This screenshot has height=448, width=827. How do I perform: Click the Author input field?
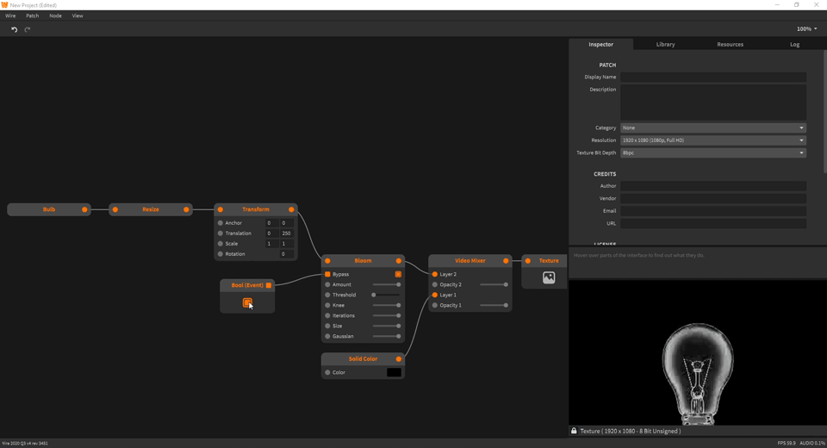tap(713, 186)
